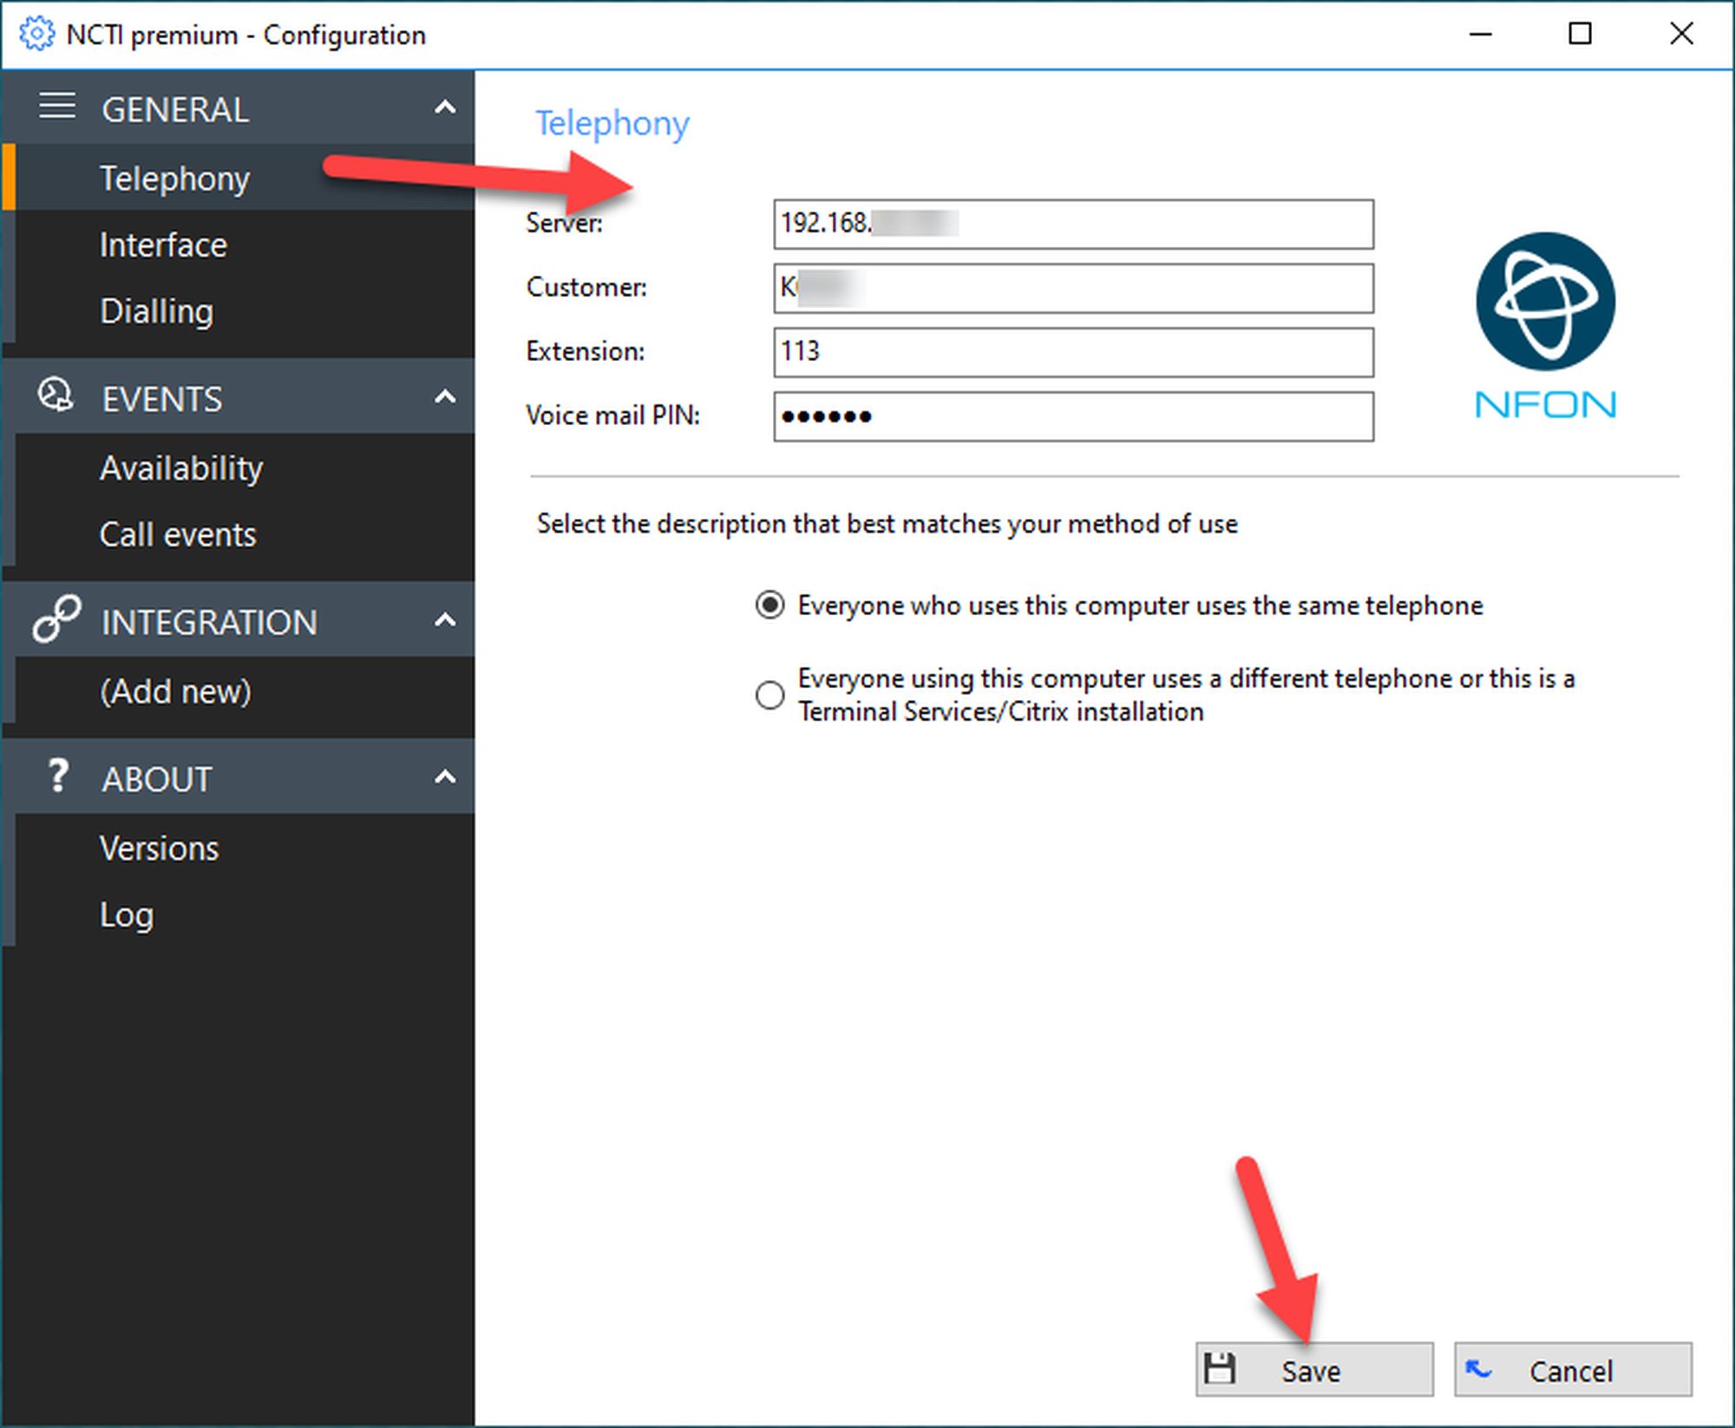Click the Extension input field
The width and height of the screenshot is (1735, 1428).
pyautogui.click(x=1072, y=352)
